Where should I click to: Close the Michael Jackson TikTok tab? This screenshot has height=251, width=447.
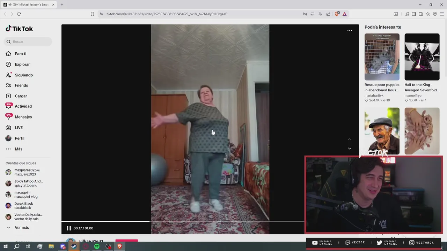pyautogui.click(x=53, y=5)
